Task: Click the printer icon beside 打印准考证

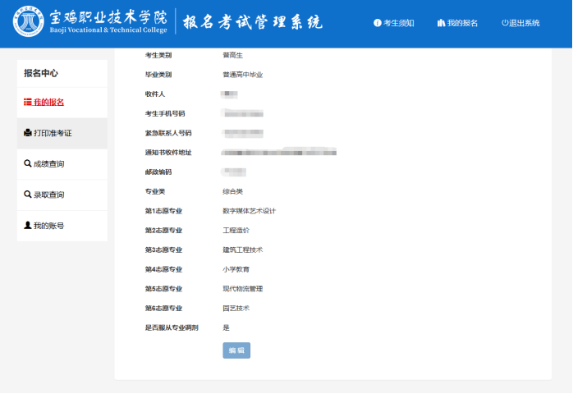Action: 28,133
